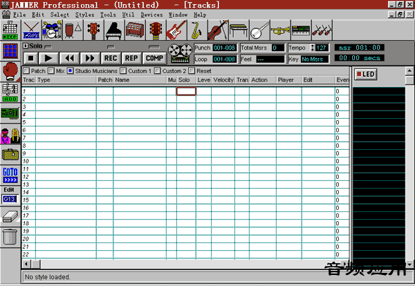Click the yellow suitcase icon
This screenshot has height=286, width=415.
tap(10, 154)
